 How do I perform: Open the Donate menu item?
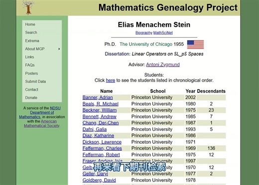[31, 97]
